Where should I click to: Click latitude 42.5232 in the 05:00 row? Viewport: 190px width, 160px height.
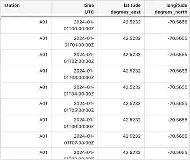[132, 103]
